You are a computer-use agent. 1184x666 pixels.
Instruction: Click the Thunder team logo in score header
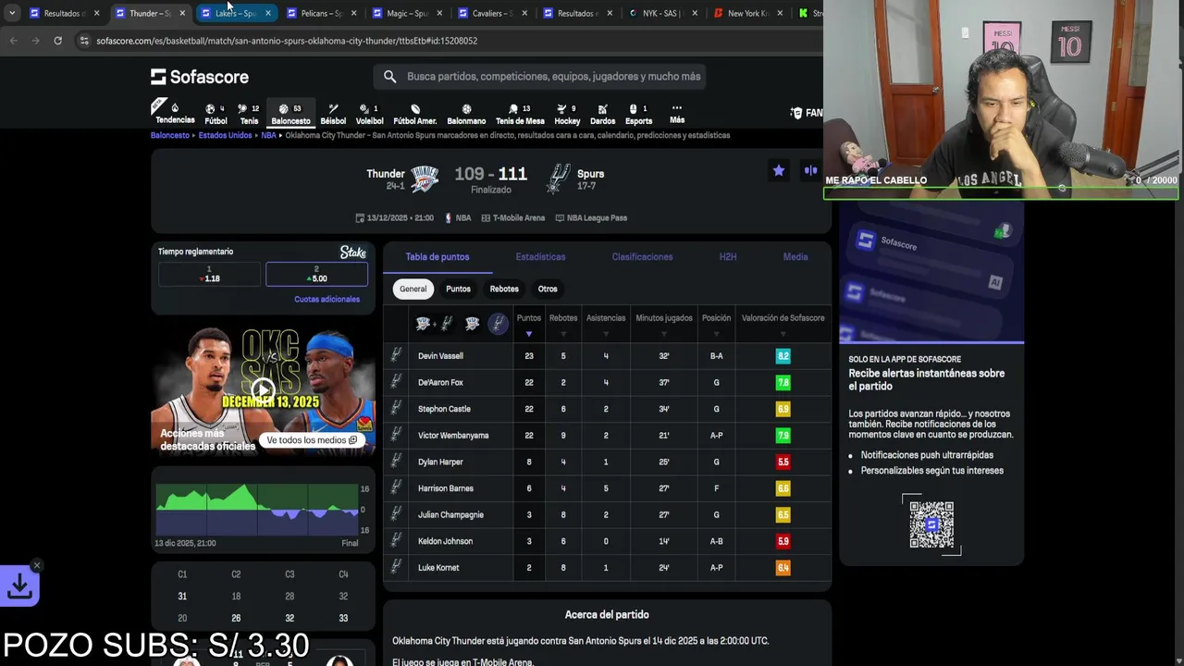pos(424,179)
